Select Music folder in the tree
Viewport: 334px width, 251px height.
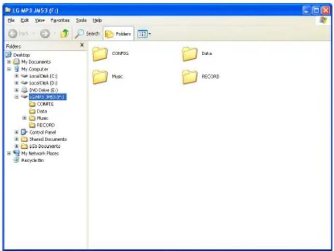(43, 118)
